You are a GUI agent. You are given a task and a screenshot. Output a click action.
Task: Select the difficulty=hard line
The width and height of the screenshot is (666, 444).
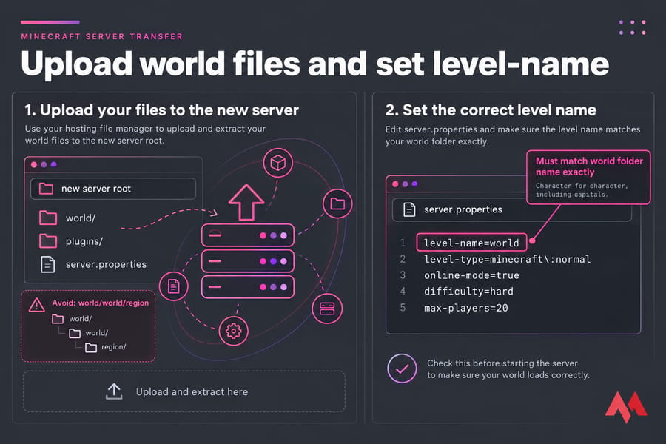[468, 292]
